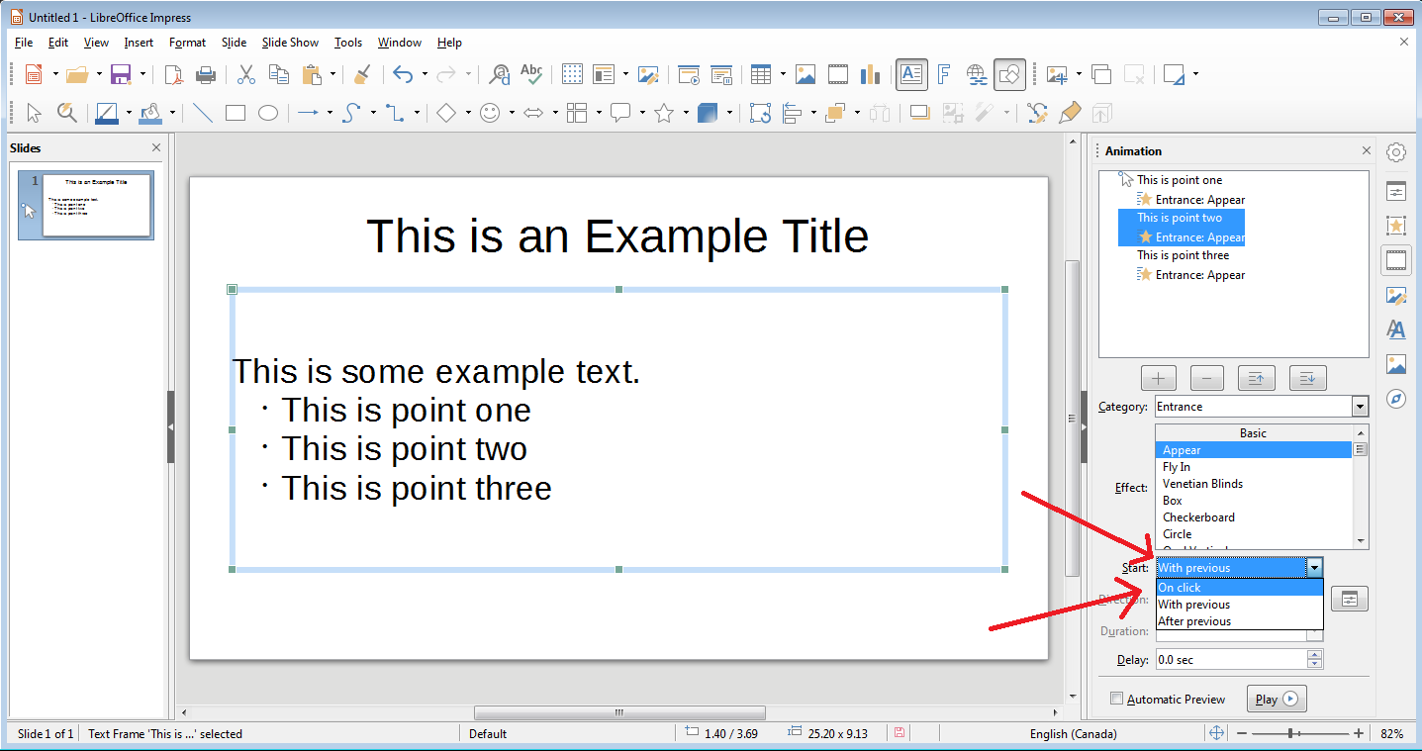
Task: Run the spelling check
Action: pyautogui.click(x=531, y=74)
